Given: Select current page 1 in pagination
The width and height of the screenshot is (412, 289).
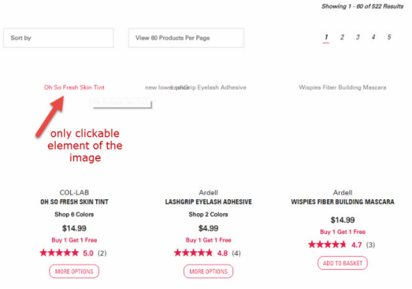Looking at the screenshot, I should pyautogui.click(x=326, y=38).
